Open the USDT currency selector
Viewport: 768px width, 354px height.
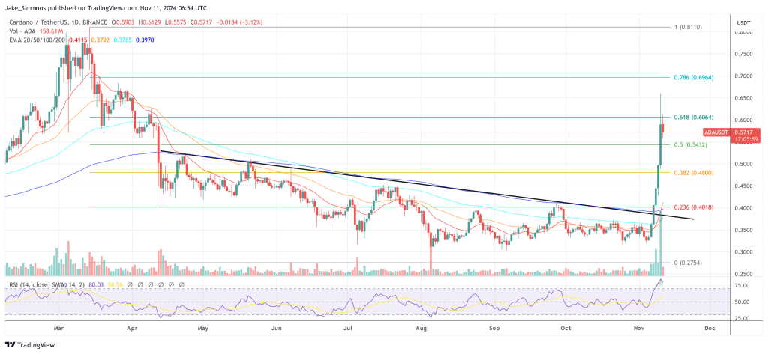pyautogui.click(x=745, y=24)
